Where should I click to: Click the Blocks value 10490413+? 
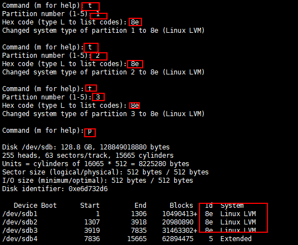[180, 214]
